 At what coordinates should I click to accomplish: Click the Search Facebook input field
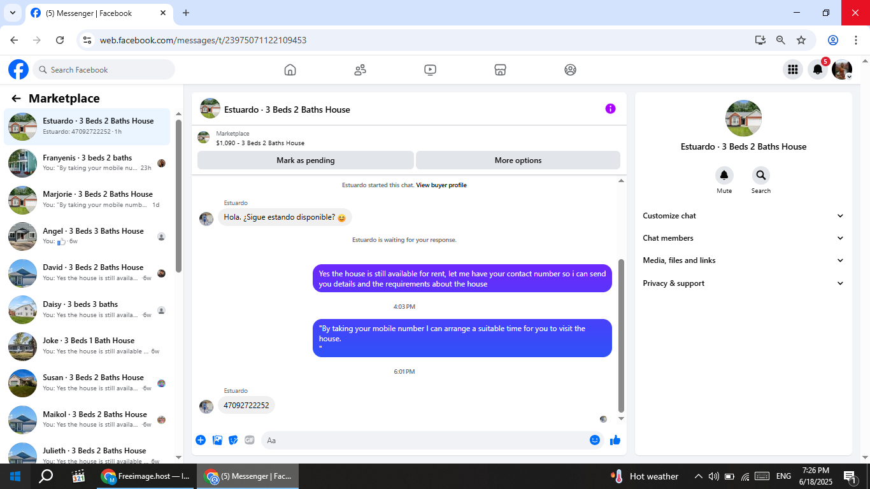(104, 70)
